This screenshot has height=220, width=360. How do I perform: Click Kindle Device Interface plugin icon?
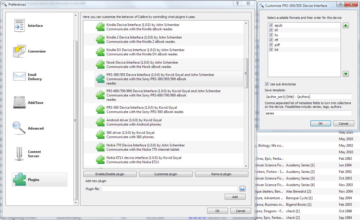tap(100, 27)
